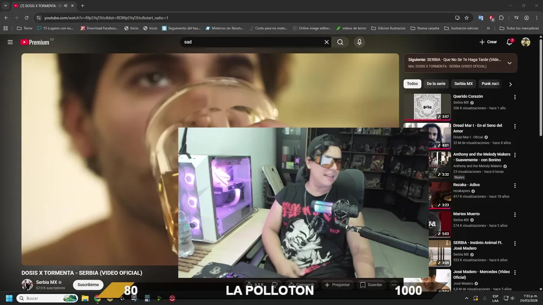Click inside the YouTube search field
Screen dimensions: 543x305
[x=252, y=42]
